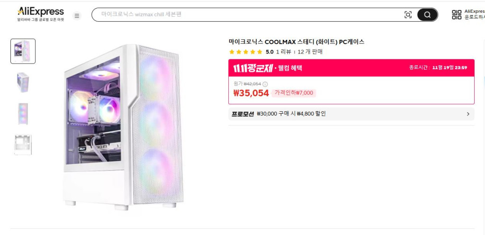Select the fourth empty-case thumbnail
Image resolution: width=485 pixels, height=235 pixels.
click(23, 145)
